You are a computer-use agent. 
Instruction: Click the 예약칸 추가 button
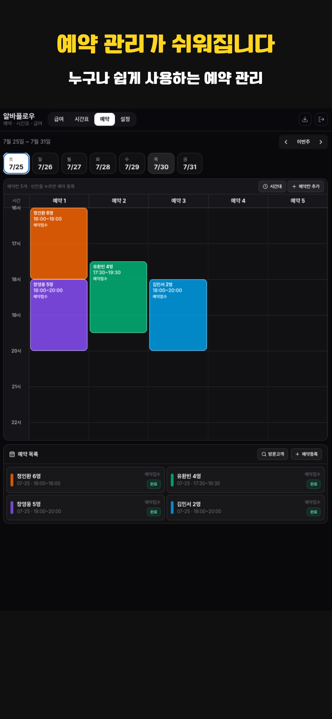306,186
